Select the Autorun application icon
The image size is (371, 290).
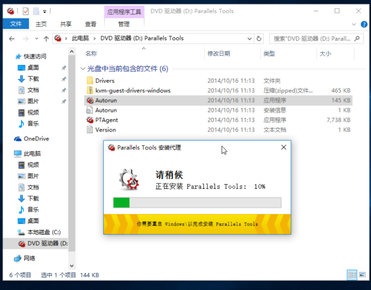[90, 100]
